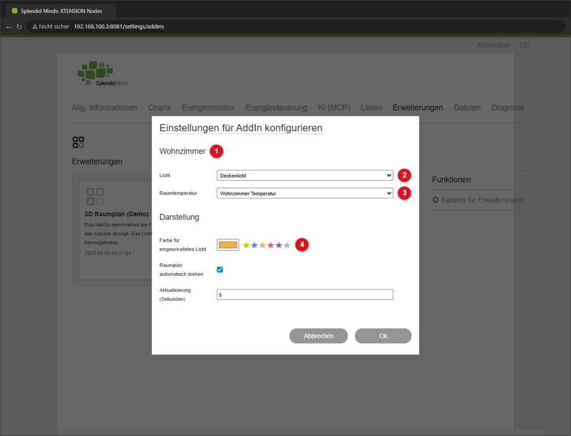
Task: Go to the Diagnose tab
Action: click(x=508, y=107)
